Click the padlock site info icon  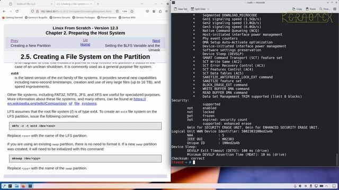[37, 11]
